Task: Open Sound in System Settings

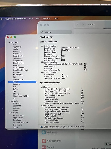Action: (48, 147)
